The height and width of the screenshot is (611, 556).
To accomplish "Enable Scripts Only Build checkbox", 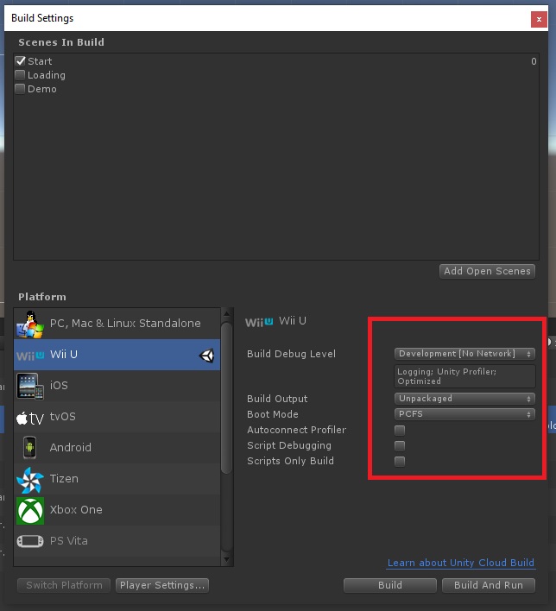I will tap(400, 462).
